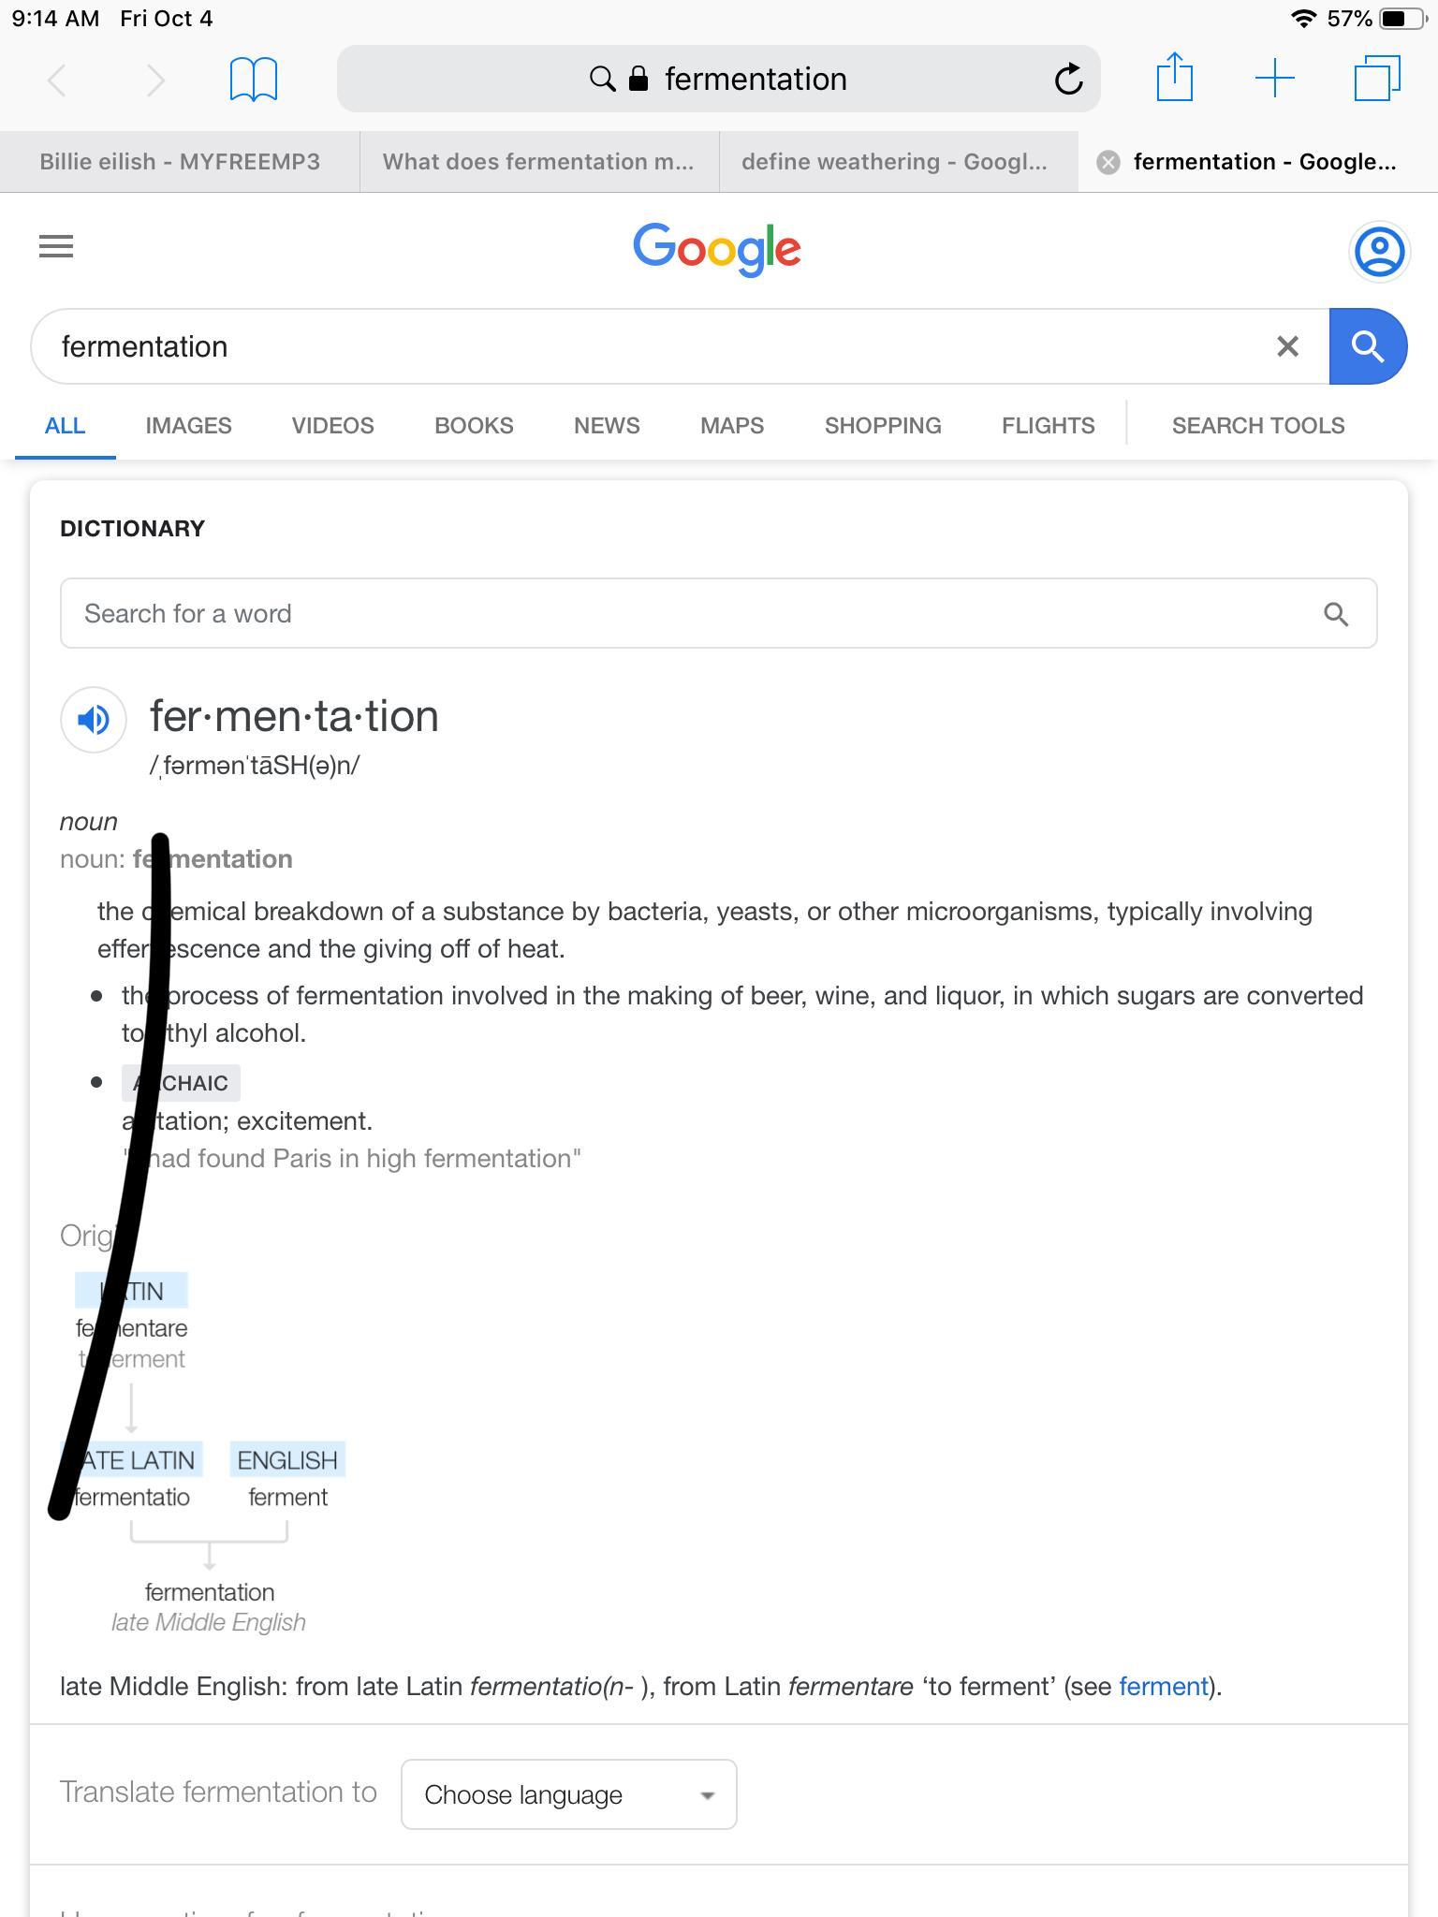
Task: Open the SEARCH TOOLS options
Action: pos(1257,426)
